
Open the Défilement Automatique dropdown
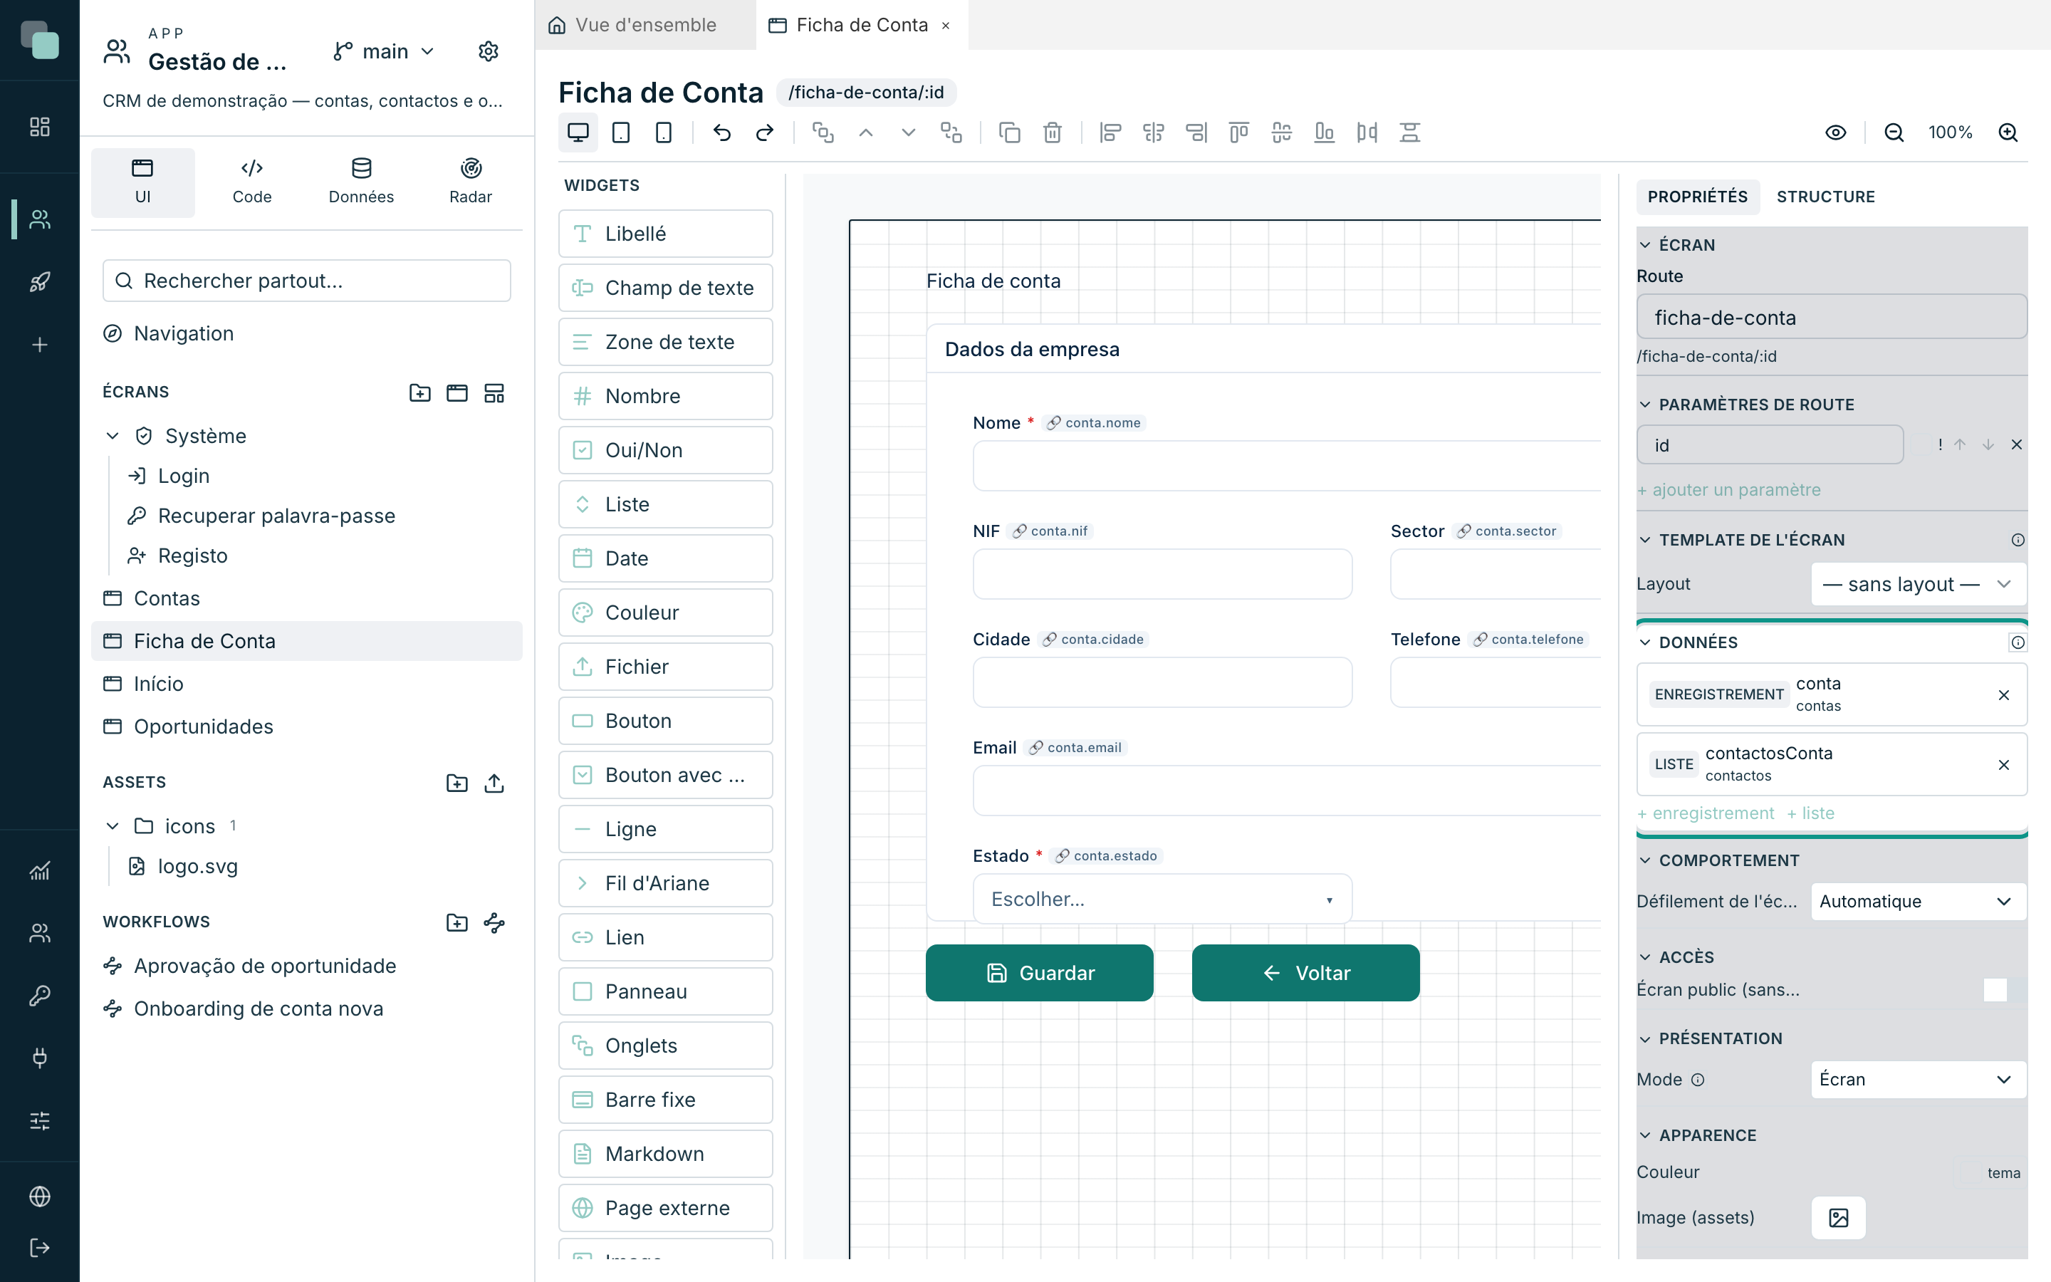point(1918,900)
